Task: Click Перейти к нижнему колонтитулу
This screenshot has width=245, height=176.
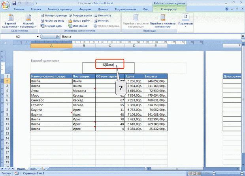Action: pos(163,21)
